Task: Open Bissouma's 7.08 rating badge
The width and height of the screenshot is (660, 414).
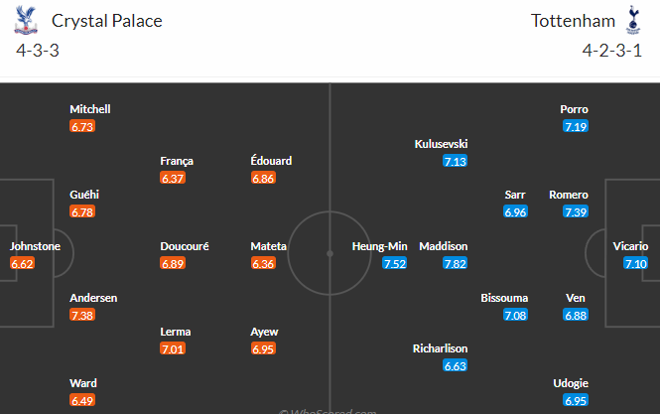Action: 515,315
